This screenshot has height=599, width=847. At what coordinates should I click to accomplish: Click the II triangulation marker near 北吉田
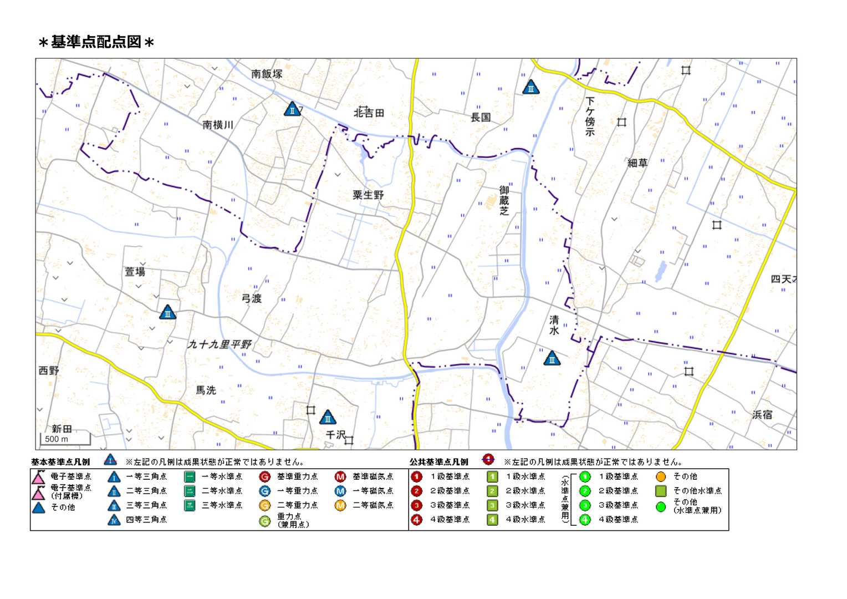292,109
